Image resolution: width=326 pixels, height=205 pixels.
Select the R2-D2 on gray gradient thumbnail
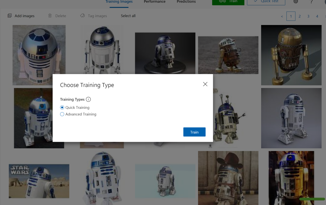[291, 118]
